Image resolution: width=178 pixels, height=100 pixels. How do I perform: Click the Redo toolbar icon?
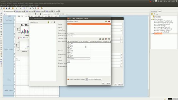point(27,8)
